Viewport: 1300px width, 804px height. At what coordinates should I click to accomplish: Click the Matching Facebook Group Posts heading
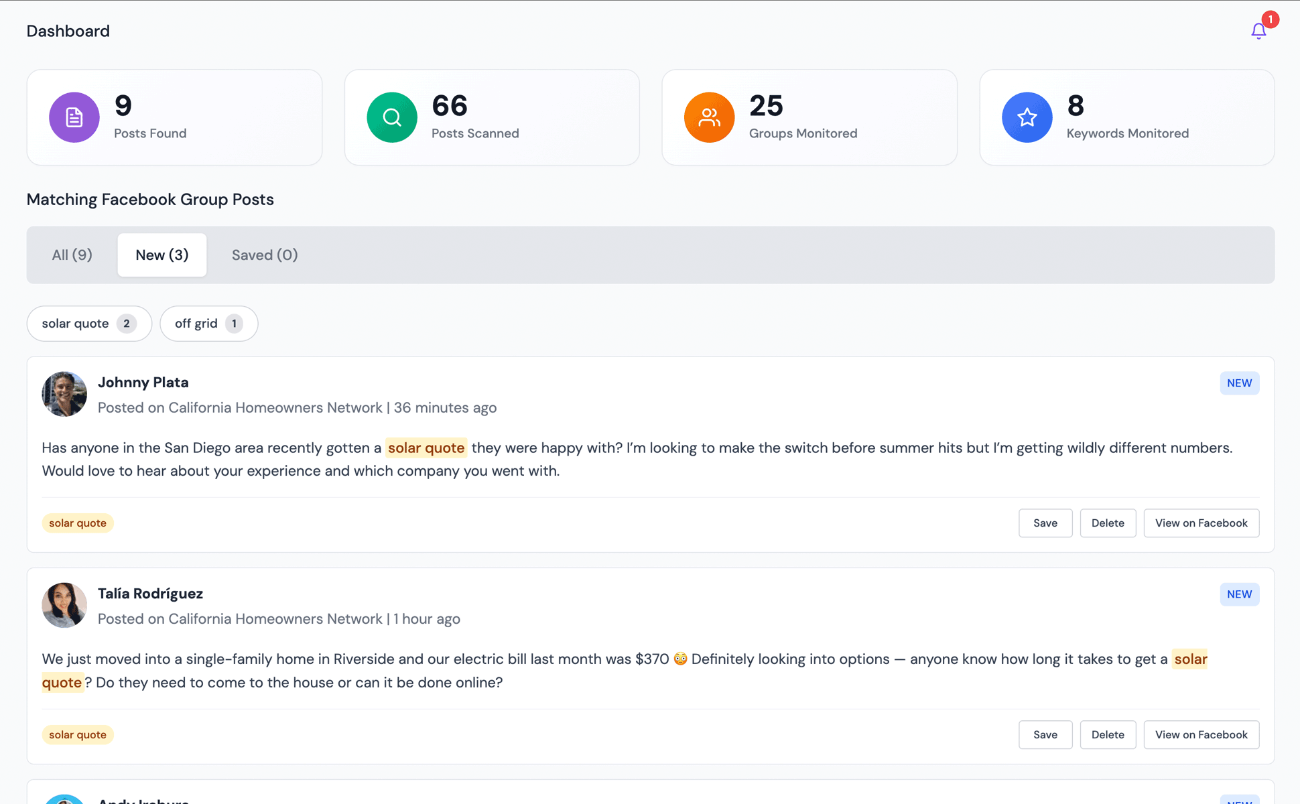(x=150, y=200)
